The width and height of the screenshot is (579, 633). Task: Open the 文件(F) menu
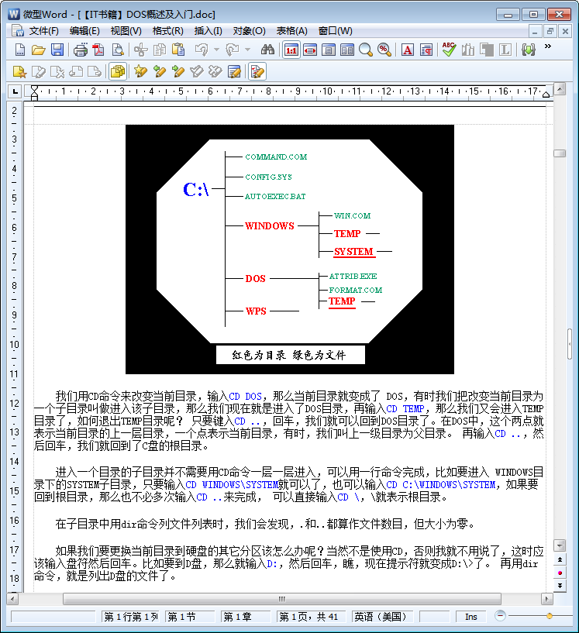43,31
